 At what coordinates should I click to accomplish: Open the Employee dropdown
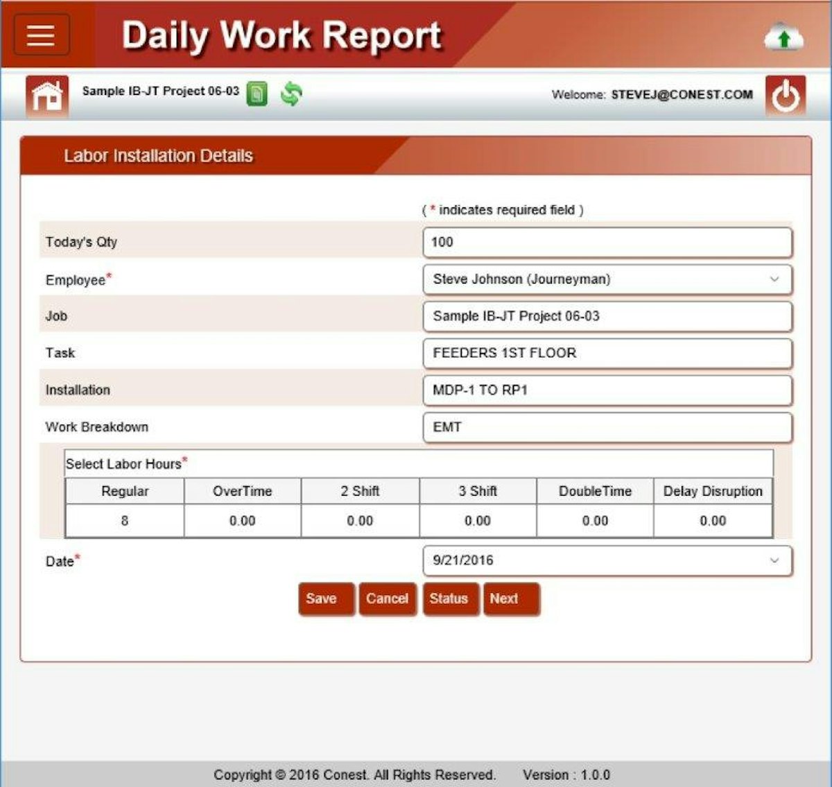tap(774, 279)
